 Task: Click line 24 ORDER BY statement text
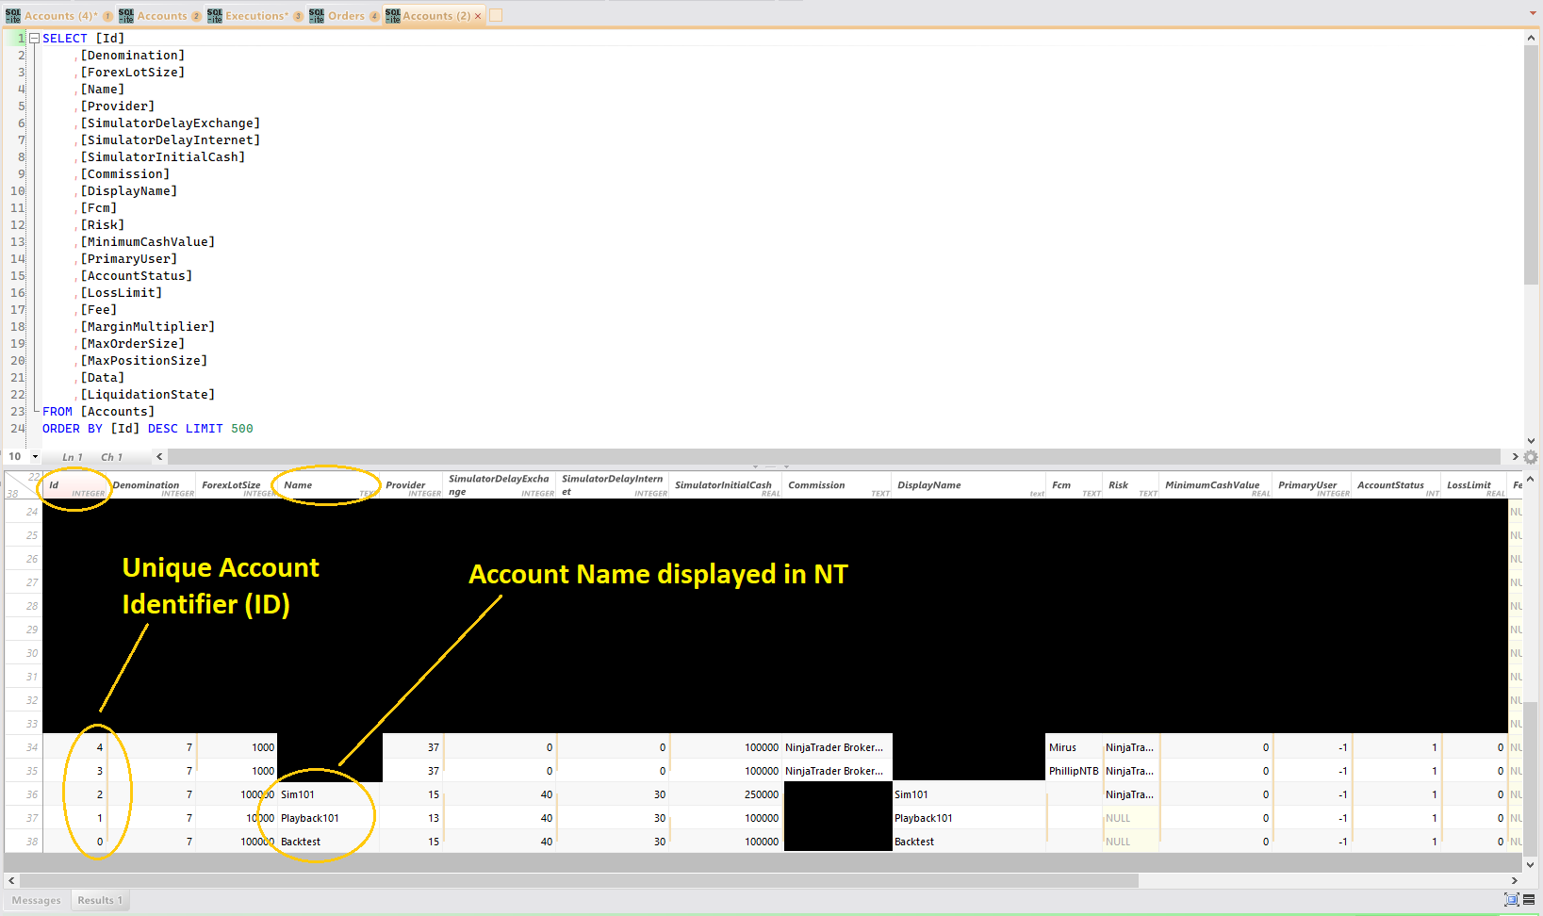148,429
